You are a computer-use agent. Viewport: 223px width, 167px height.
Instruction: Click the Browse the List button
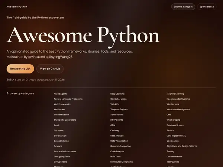tap(20, 69)
